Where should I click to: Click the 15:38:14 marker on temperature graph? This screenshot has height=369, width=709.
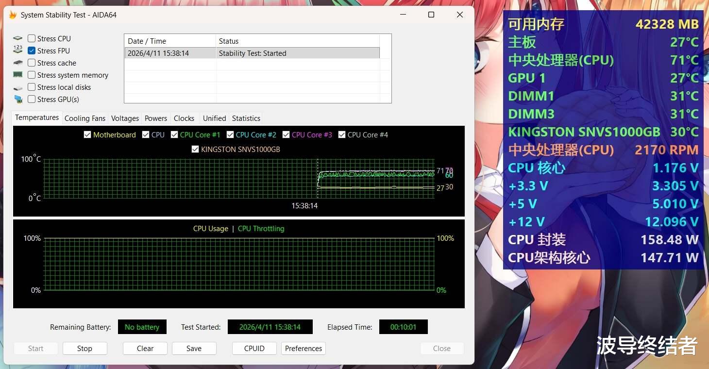304,205
